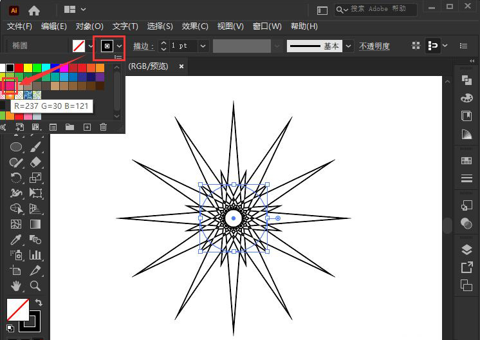480x340 pixels.
Task: Open 编辑(E) menu
Action: pyautogui.click(x=54, y=26)
